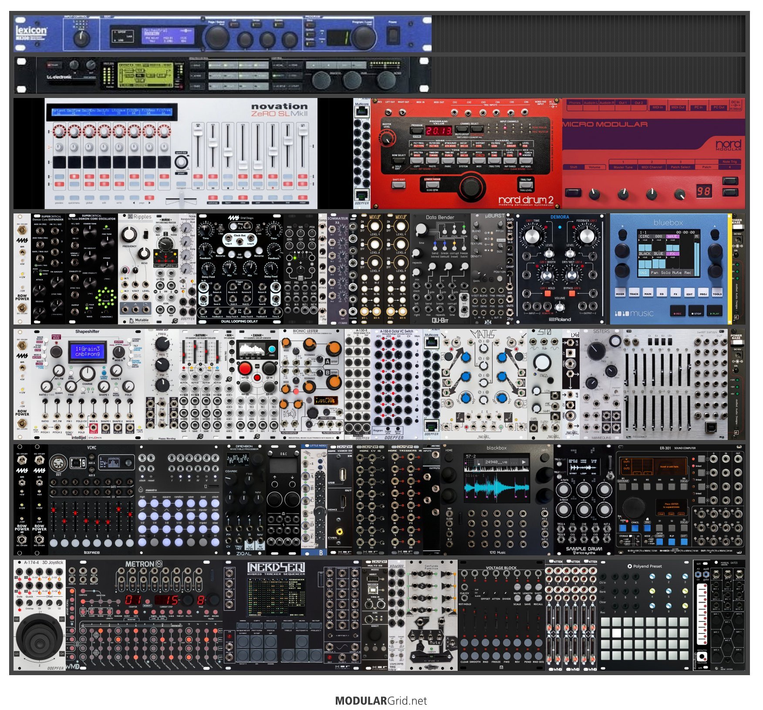Click the Polyend circle icon beside Polyend Preset
The height and width of the screenshot is (710, 763).
629,566
